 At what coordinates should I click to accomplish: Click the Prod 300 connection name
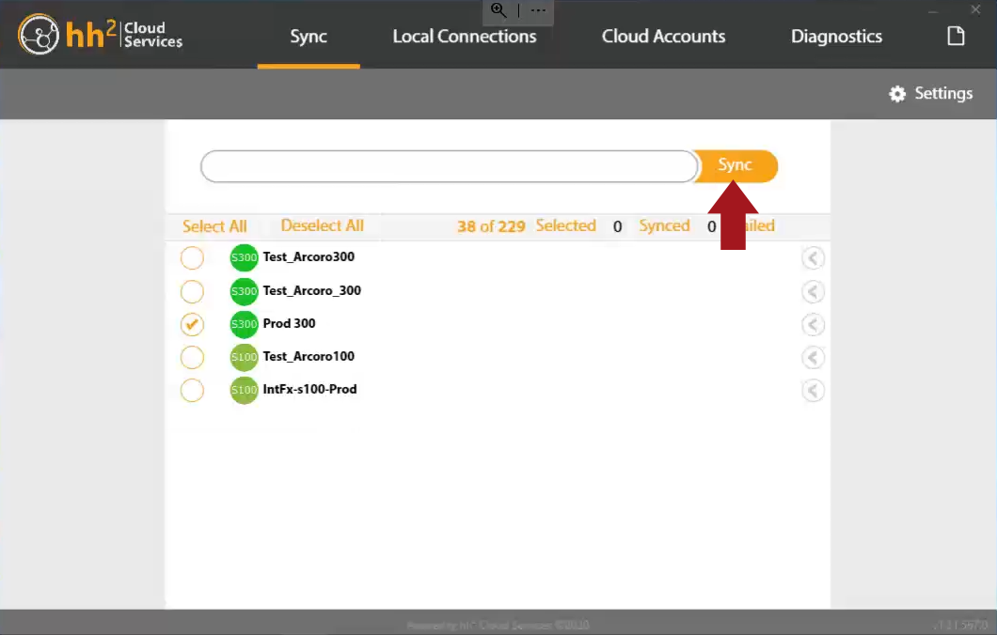(290, 323)
